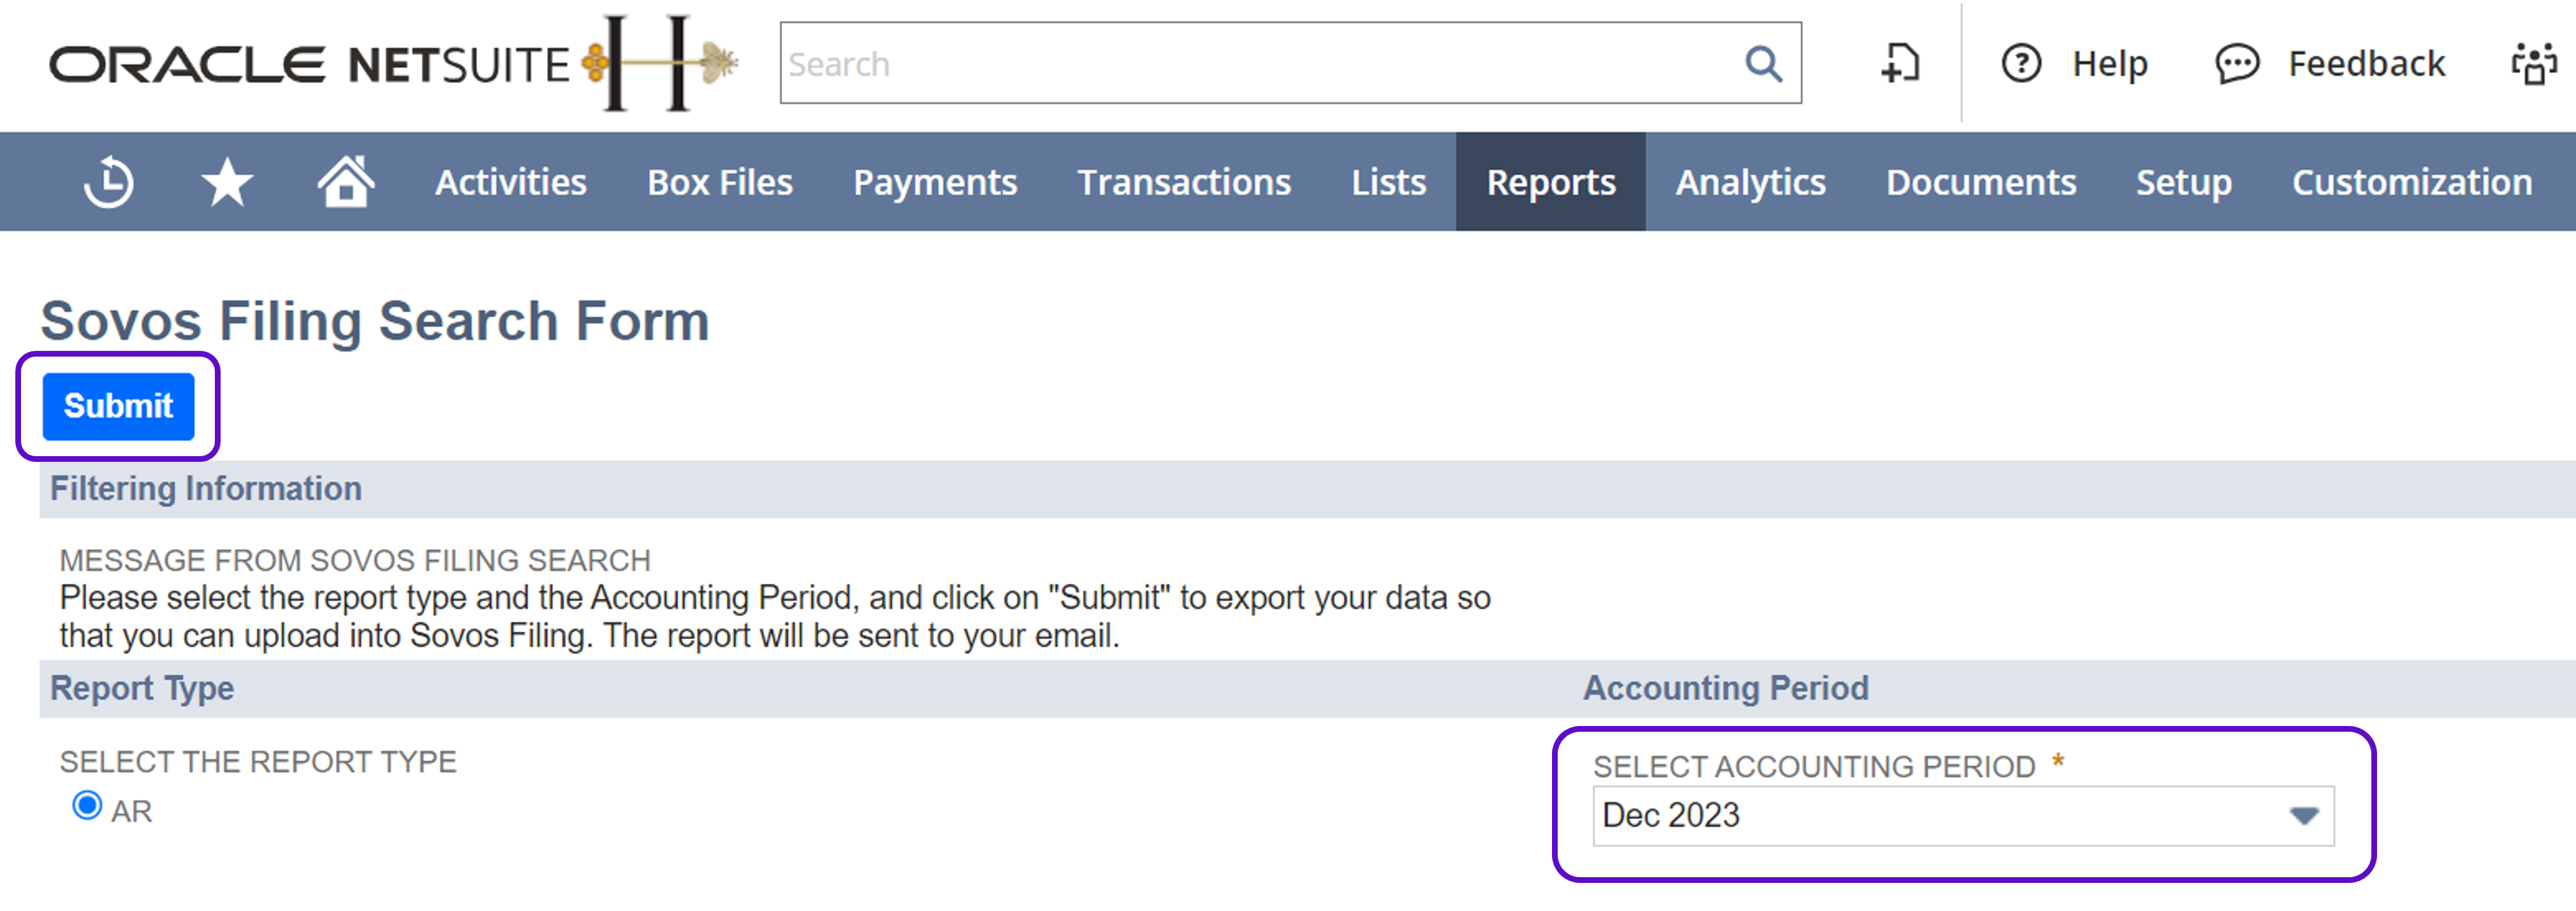2576x911 pixels.
Task: Open the Transactions menu
Action: [1184, 182]
